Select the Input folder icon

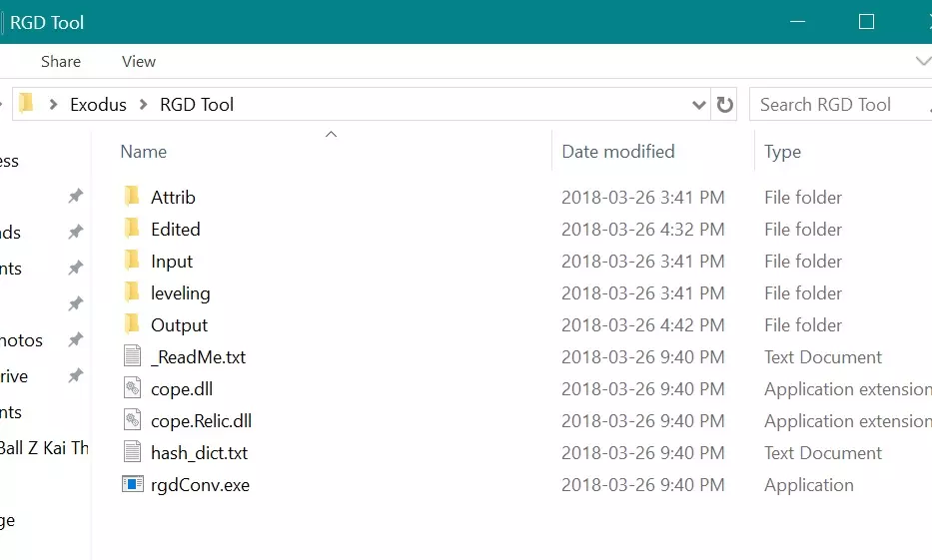coord(132,261)
